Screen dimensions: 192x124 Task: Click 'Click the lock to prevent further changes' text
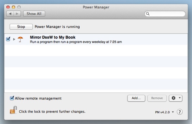click(x=52, y=111)
